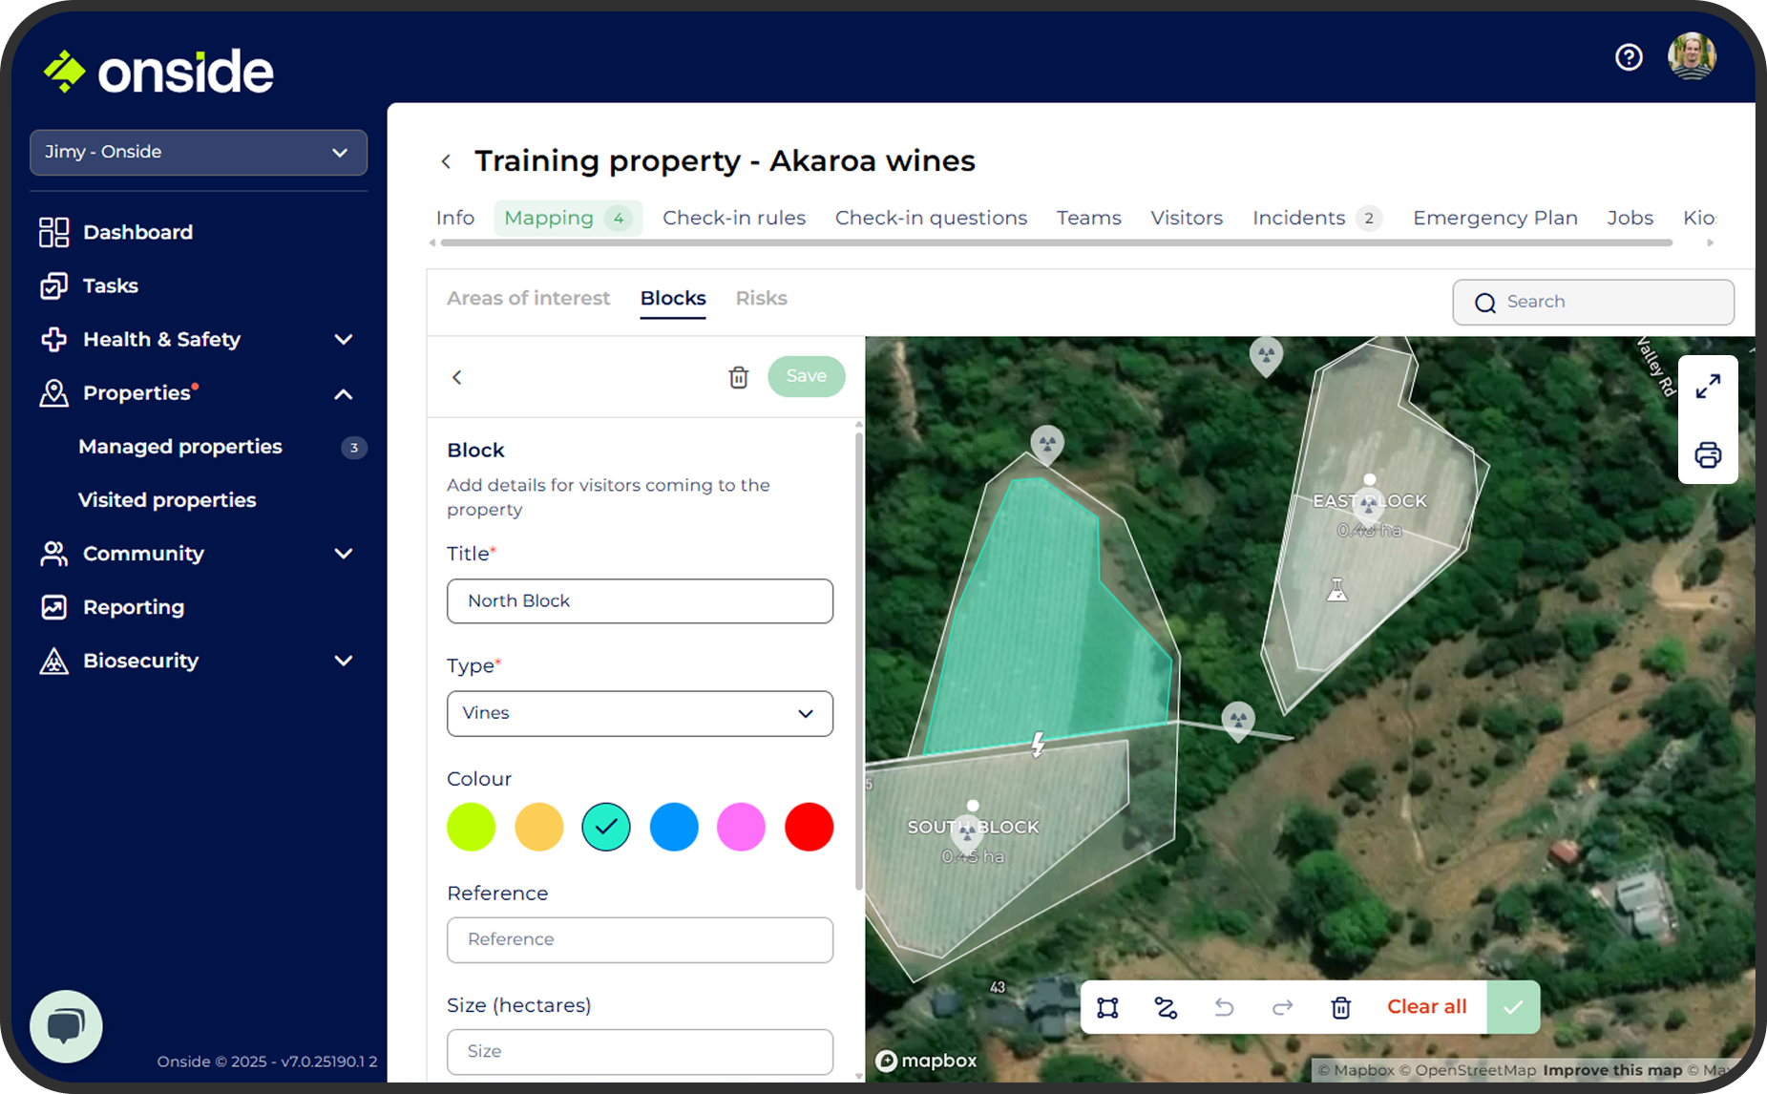Select the freehand polygon drawing tool
The image size is (1767, 1094).
pyautogui.click(x=1166, y=1007)
